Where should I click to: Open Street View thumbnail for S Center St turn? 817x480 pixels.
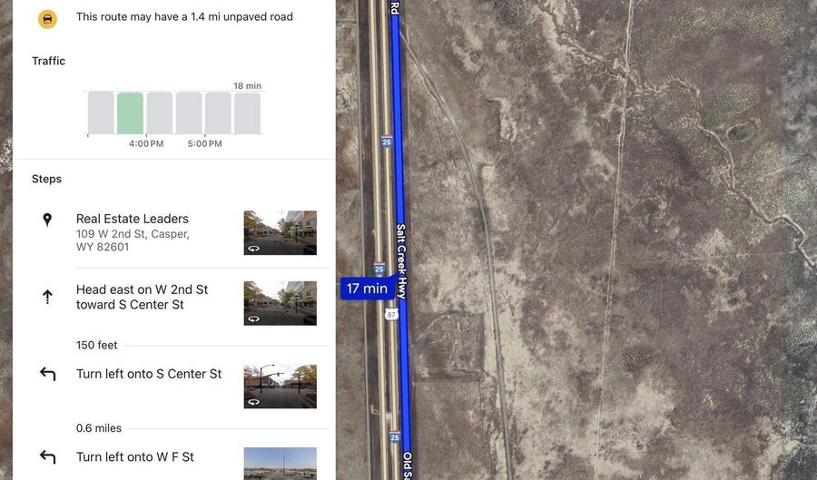281,387
